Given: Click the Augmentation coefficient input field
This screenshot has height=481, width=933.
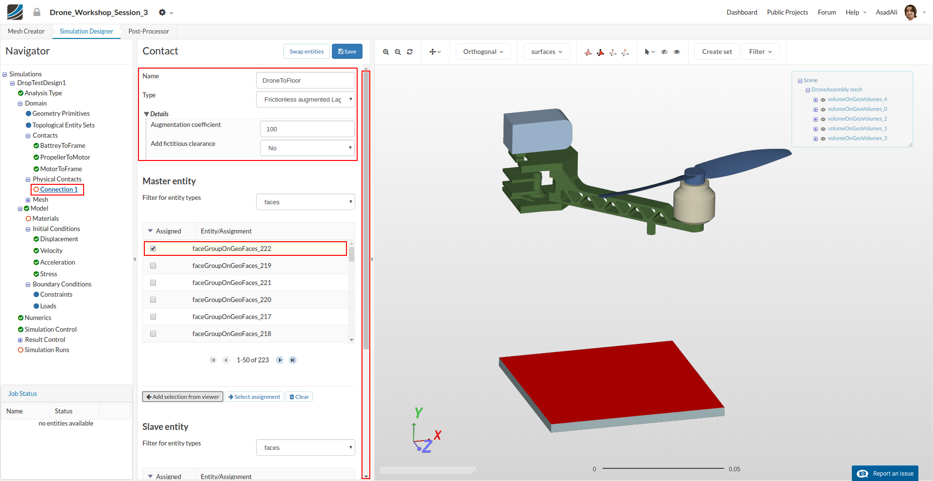Looking at the screenshot, I should click(307, 129).
